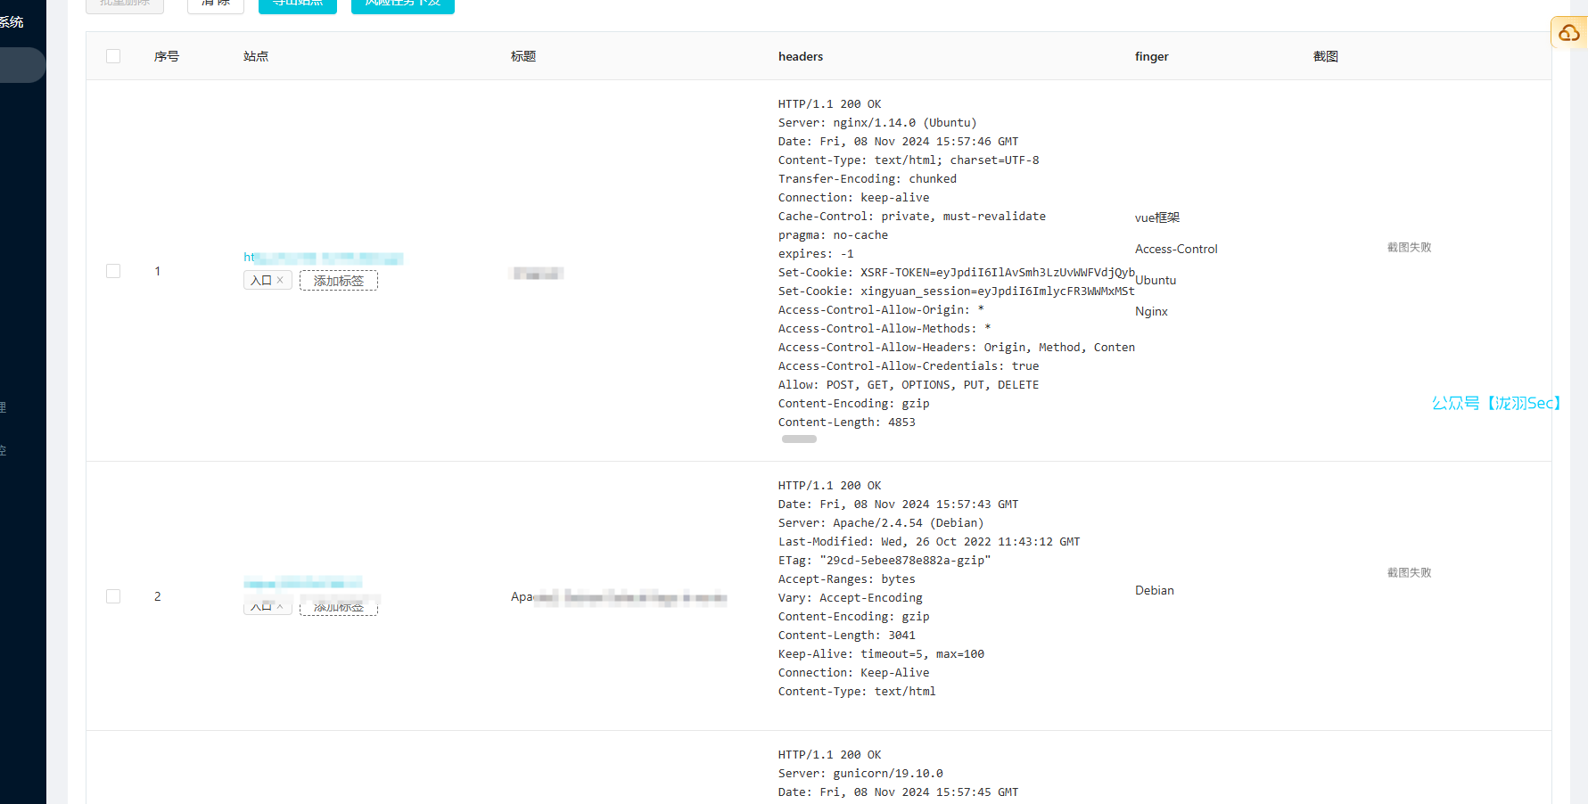
Task: Remove the 入口 tag from row 1
Action: pyautogui.click(x=280, y=280)
